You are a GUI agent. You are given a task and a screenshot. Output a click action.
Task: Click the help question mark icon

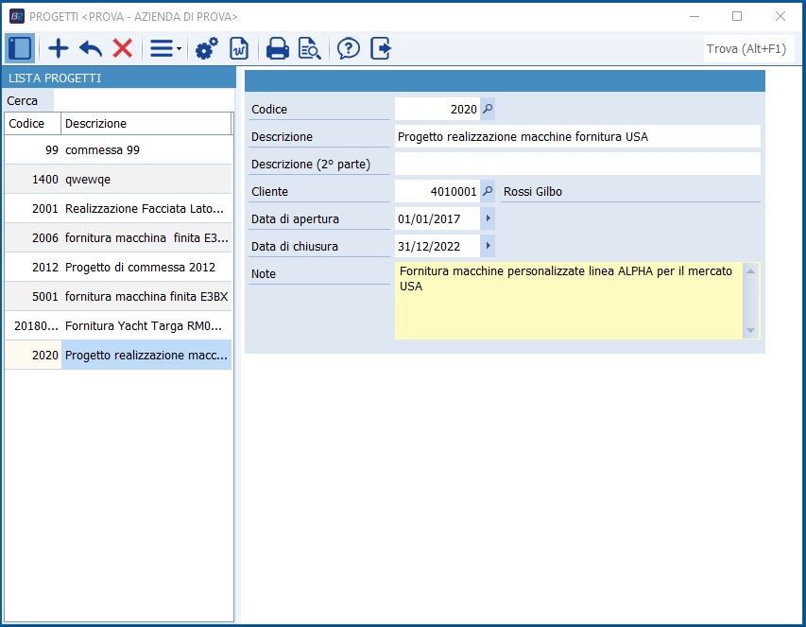349,48
